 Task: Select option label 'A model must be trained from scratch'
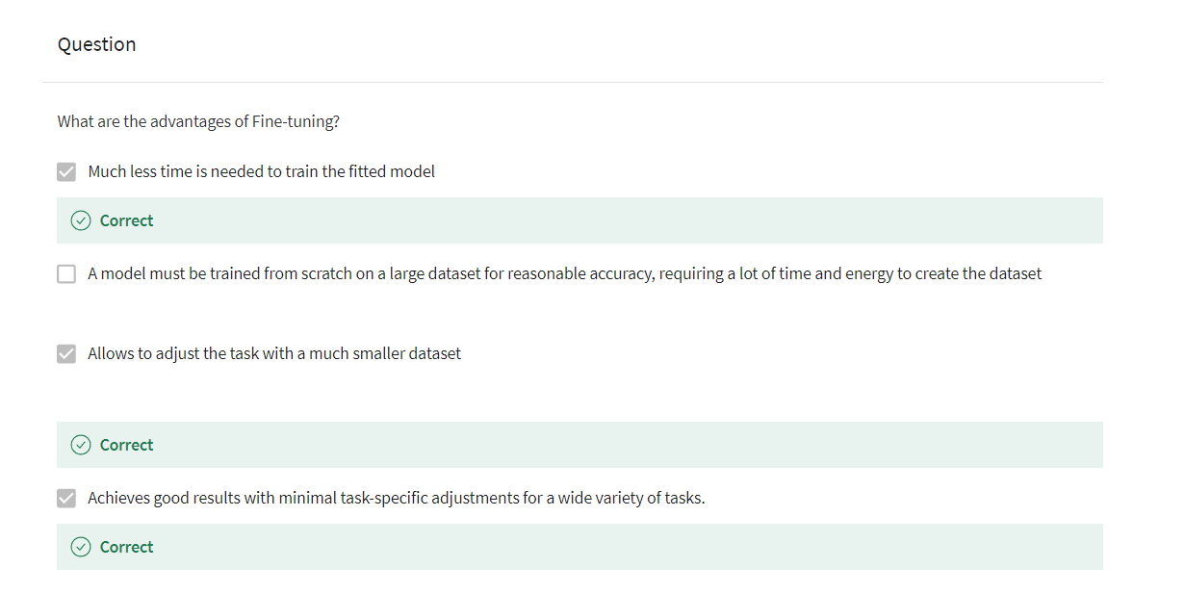(x=564, y=273)
